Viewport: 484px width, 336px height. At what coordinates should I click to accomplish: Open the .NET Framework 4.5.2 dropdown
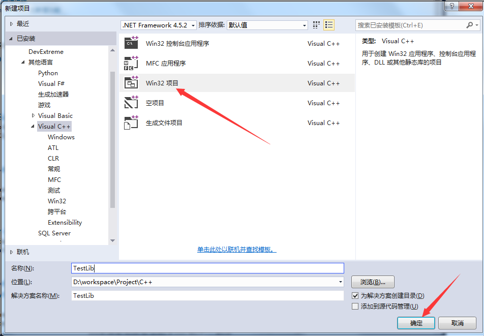click(x=158, y=25)
